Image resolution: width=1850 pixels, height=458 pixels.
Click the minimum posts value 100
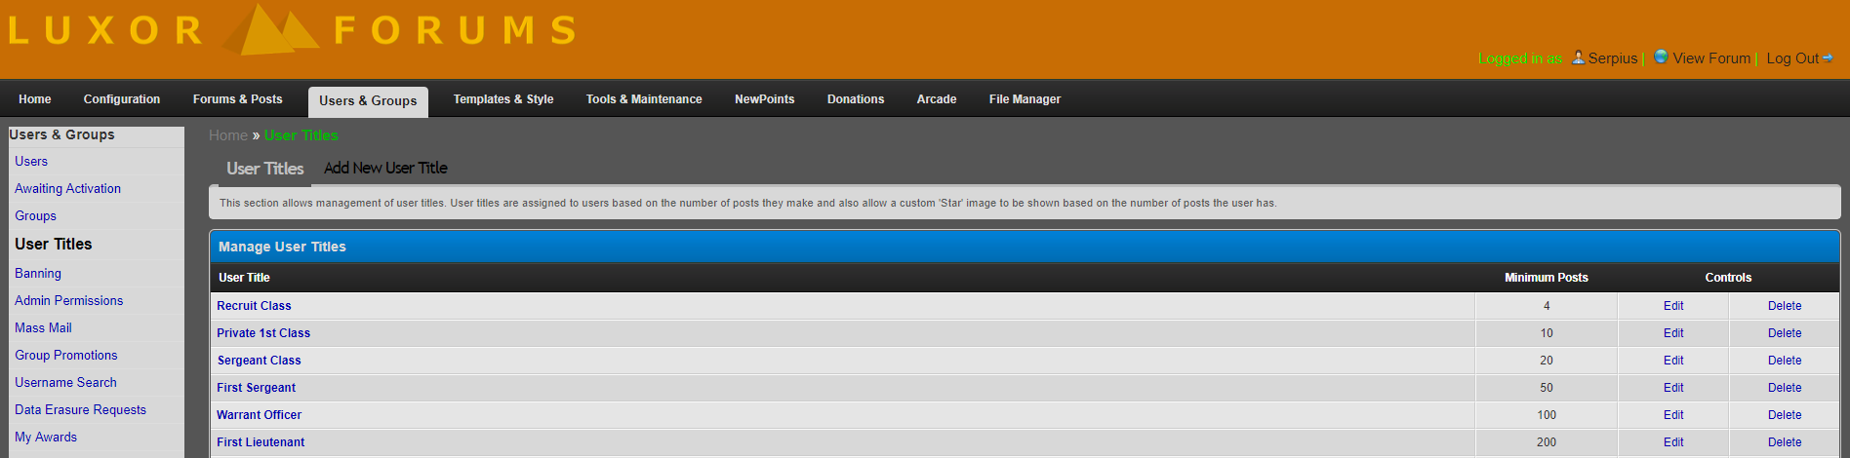1547,415
